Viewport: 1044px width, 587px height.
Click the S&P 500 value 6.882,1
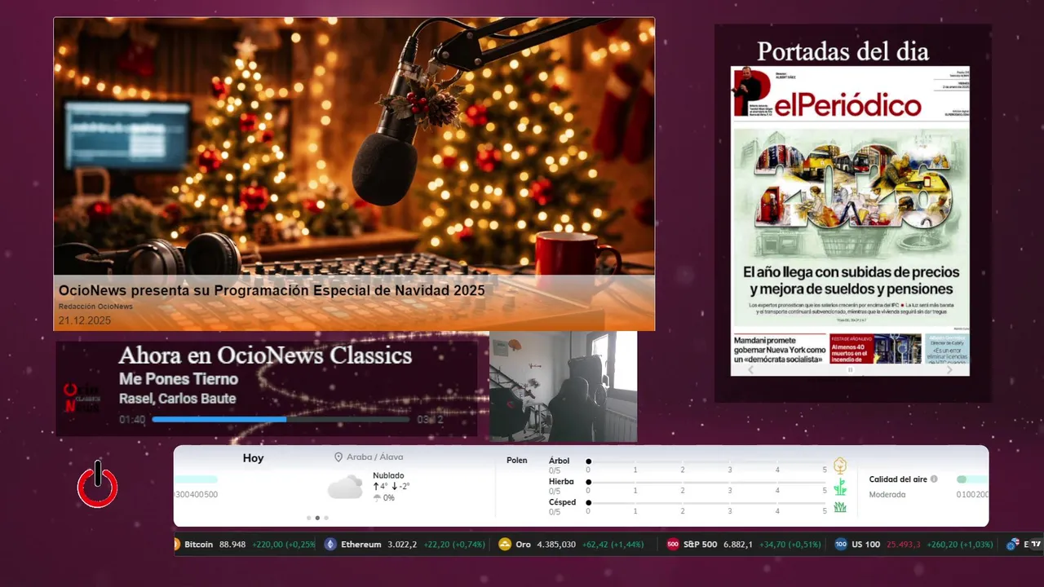[738, 545]
